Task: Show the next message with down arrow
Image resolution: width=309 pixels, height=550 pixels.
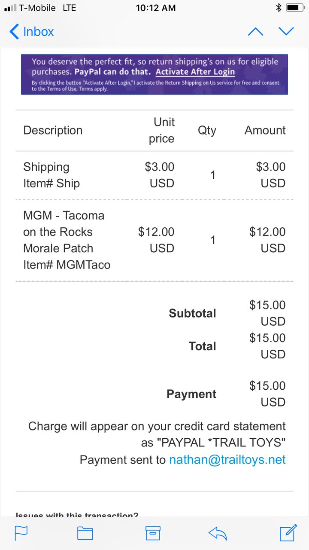Action: [x=286, y=31]
